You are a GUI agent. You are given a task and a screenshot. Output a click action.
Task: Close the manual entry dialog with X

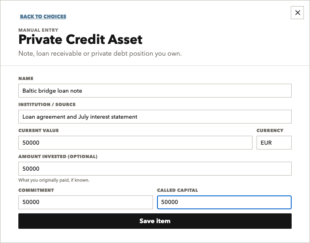point(297,13)
